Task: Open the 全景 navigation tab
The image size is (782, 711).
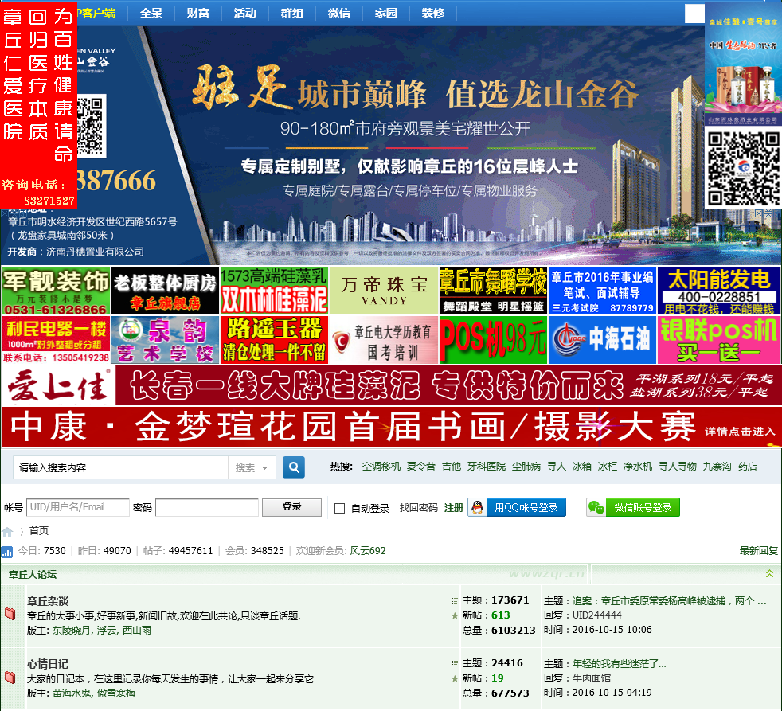Action: point(151,13)
